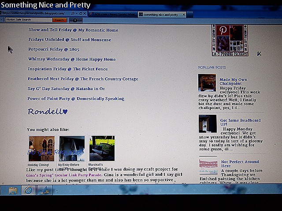This screenshot has height=211, width=282.
Task: Click the Rondell signature image
Action: (x=48, y=111)
